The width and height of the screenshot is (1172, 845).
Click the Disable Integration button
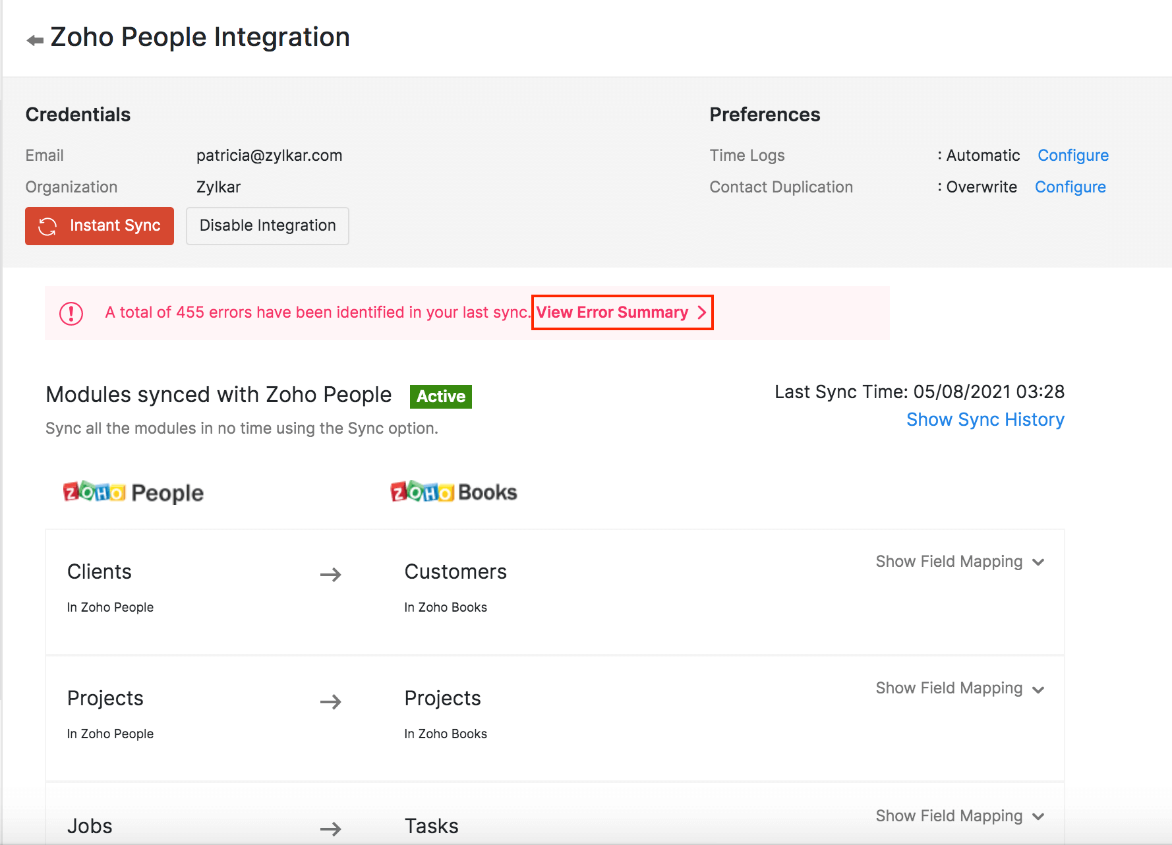coord(267,226)
